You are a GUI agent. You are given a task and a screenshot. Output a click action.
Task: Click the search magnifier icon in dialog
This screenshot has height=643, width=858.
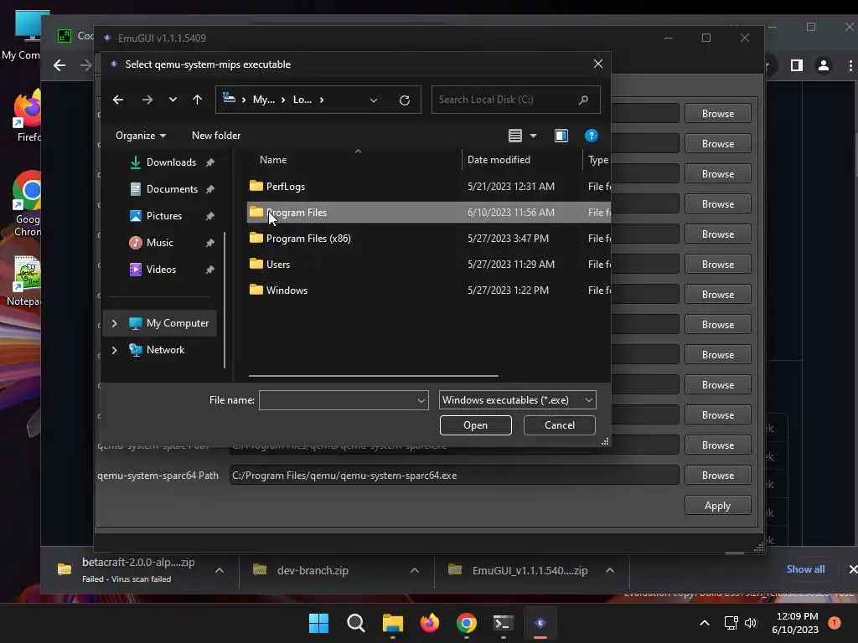pos(583,100)
